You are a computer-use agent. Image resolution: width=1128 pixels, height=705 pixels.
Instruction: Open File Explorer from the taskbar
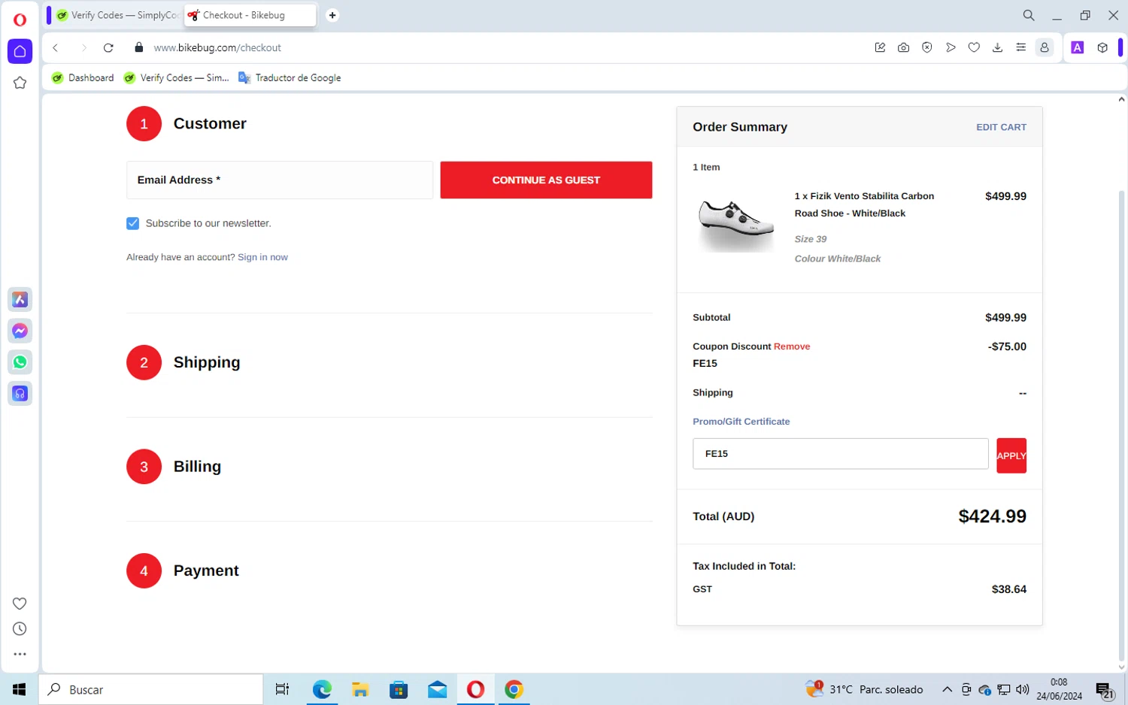click(x=360, y=689)
